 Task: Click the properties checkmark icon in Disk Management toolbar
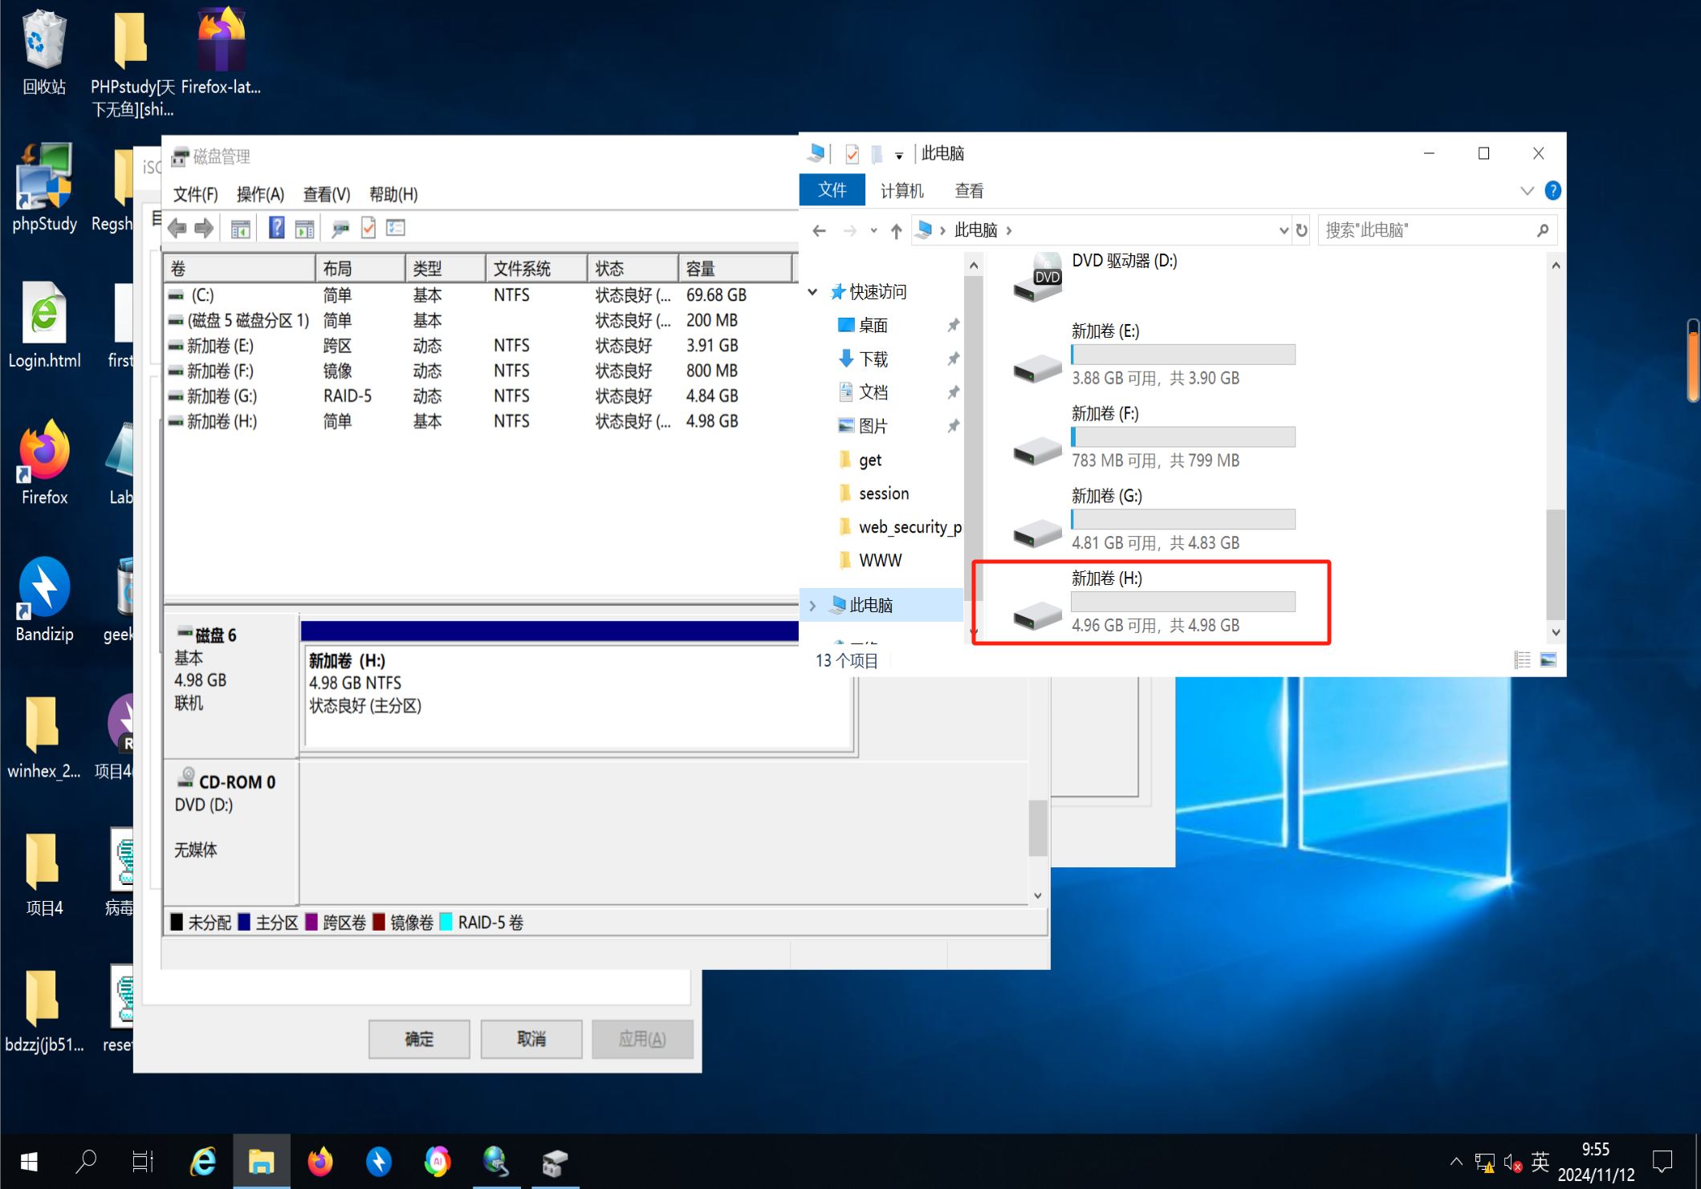368,229
